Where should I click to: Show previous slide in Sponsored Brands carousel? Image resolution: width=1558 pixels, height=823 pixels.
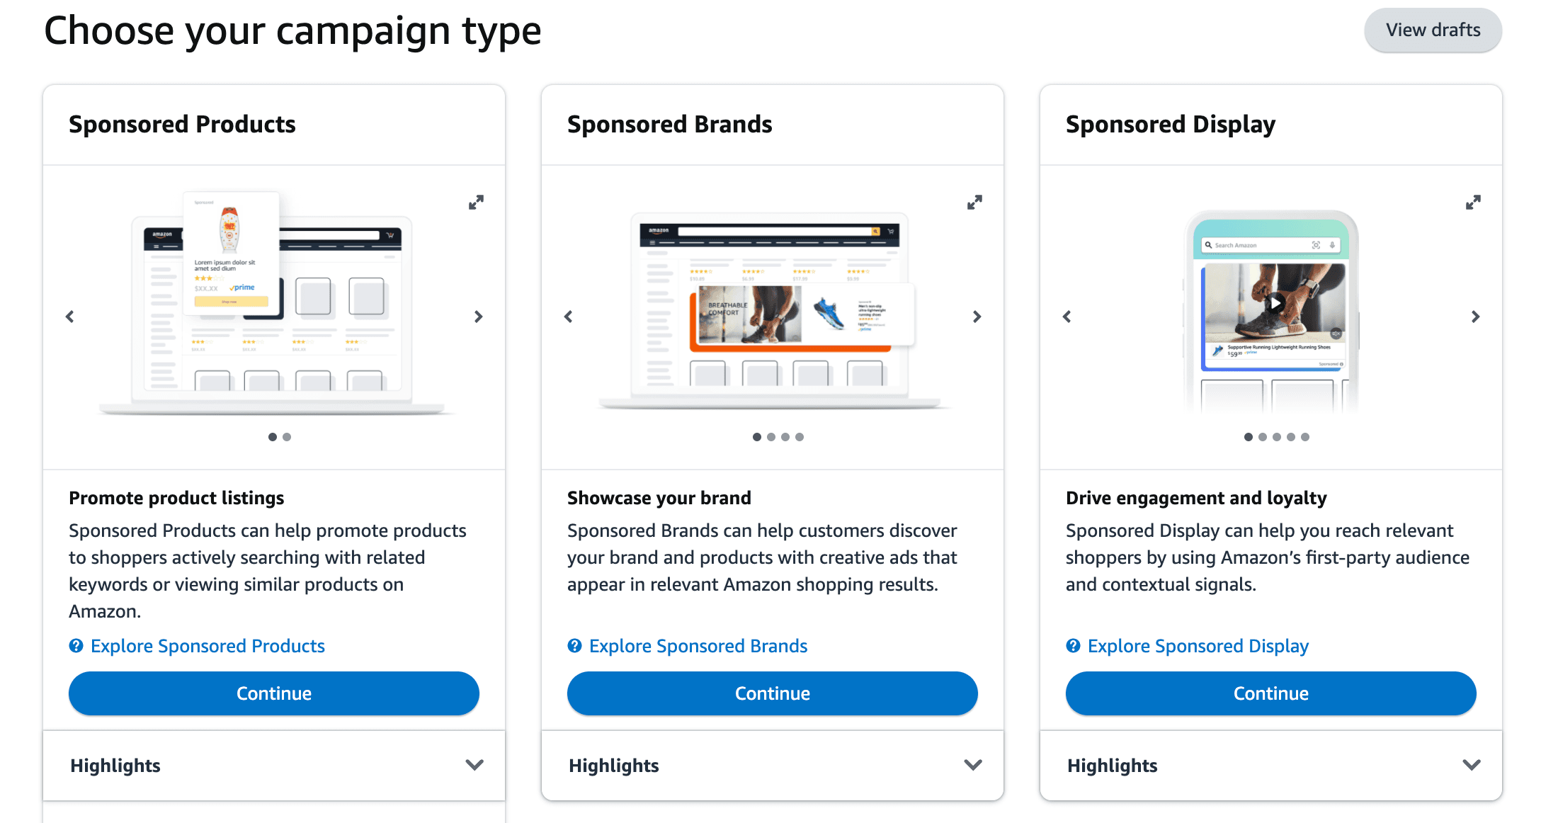[568, 317]
